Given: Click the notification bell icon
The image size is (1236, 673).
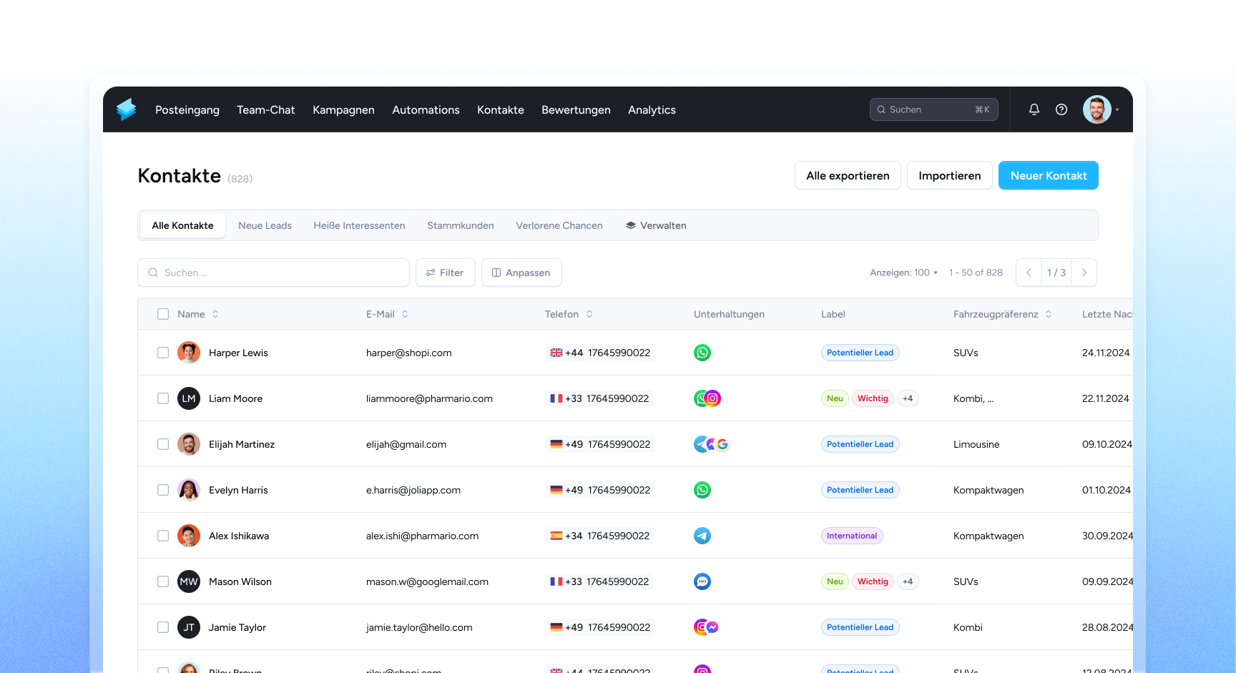Looking at the screenshot, I should (x=1034, y=109).
